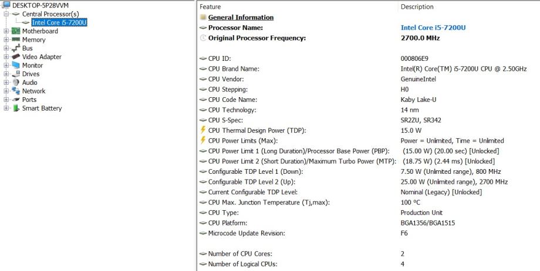This screenshot has width=540, height=271.
Task: Select the CPU Thermal Design Power row
Action: 257,130
